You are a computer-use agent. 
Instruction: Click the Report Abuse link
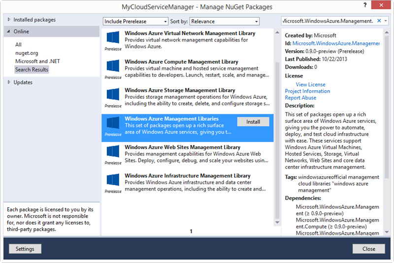click(300, 98)
